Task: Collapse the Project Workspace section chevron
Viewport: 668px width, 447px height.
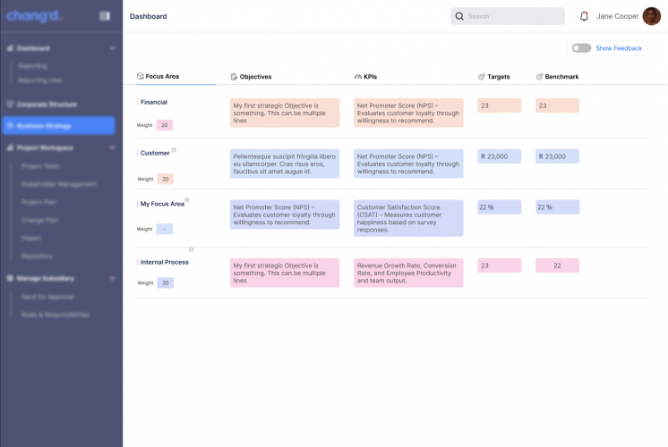Action: click(x=112, y=148)
